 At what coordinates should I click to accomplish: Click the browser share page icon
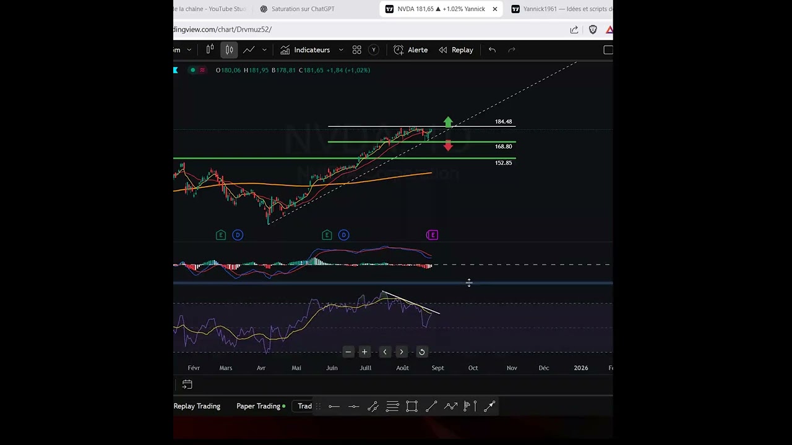pyautogui.click(x=574, y=30)
